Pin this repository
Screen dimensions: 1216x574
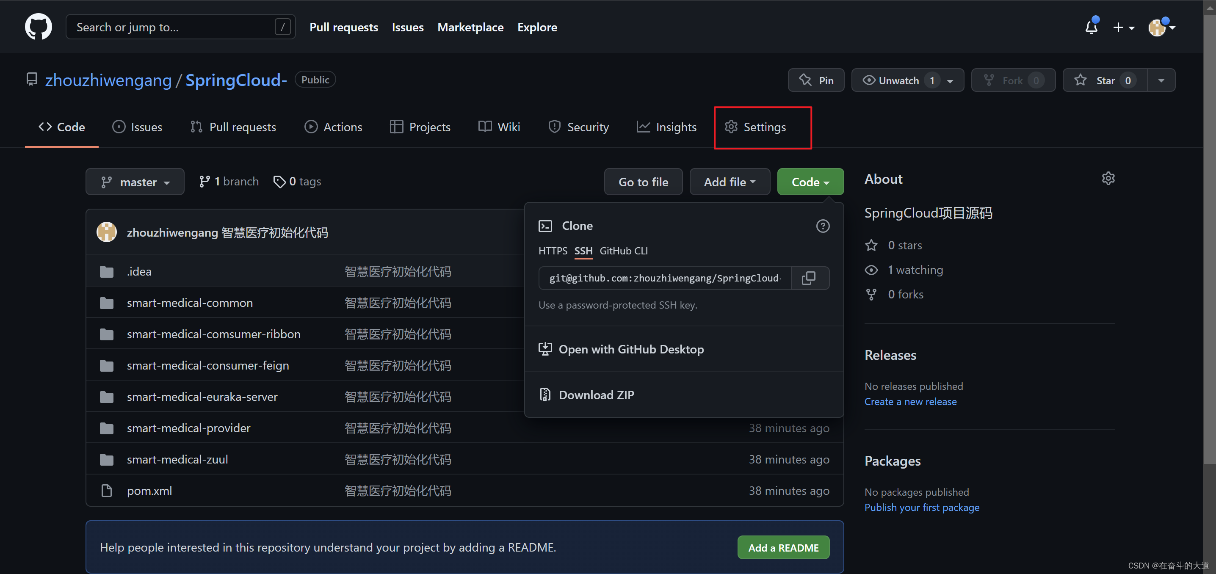(816, 80)
